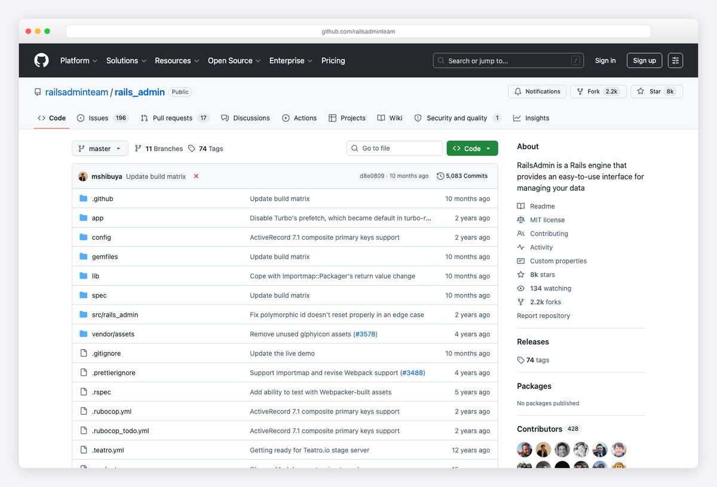
Task: Expand the master branch dropdown
Action: tap(100, 149)
